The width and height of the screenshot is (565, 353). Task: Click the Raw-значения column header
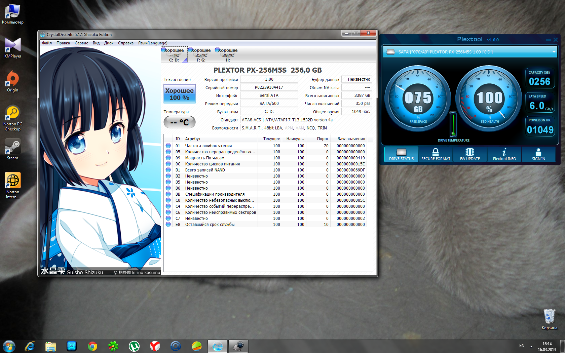click(x=349, y=139)
